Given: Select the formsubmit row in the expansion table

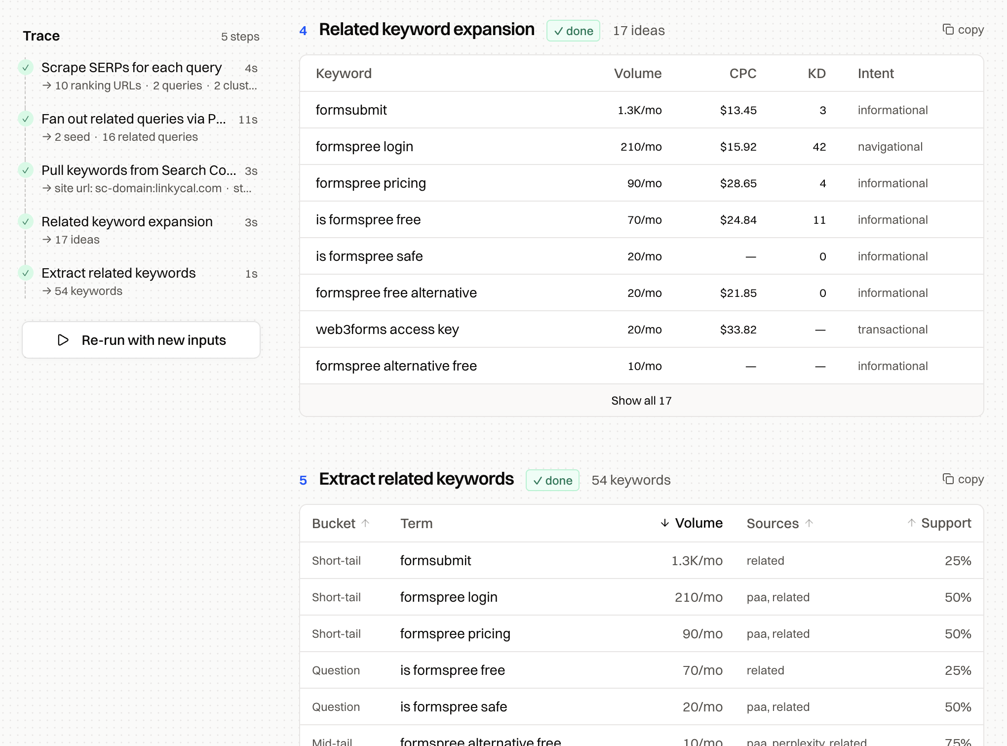Looking at the screenshot, I should (641, 110).
